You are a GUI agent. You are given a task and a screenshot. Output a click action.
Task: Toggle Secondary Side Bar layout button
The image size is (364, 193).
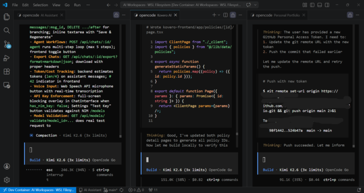pos(327,5)
